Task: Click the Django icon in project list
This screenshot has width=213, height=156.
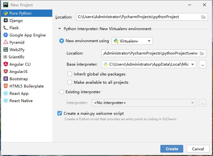Action: 6,20
